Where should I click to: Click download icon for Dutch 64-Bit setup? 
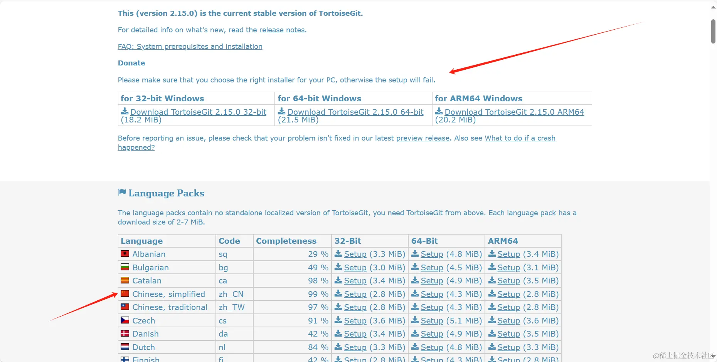coord(415,347)
